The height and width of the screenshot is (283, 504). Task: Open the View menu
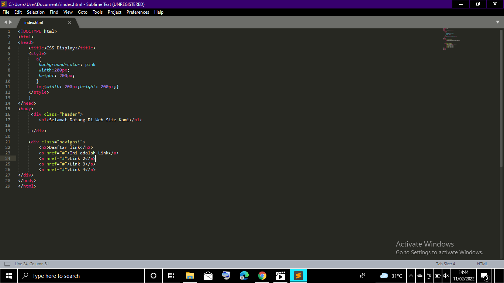point(68,12)
